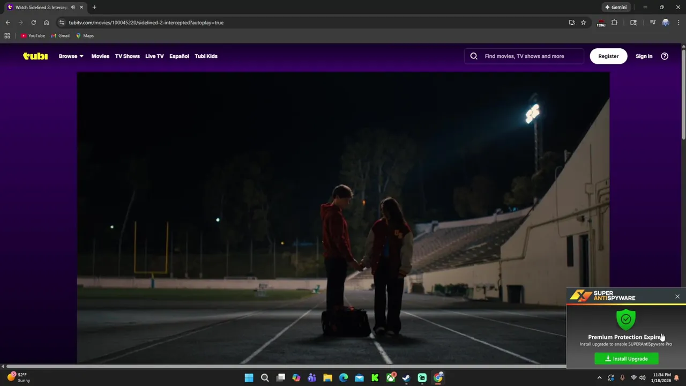Click the video player area

coord(343,218)
